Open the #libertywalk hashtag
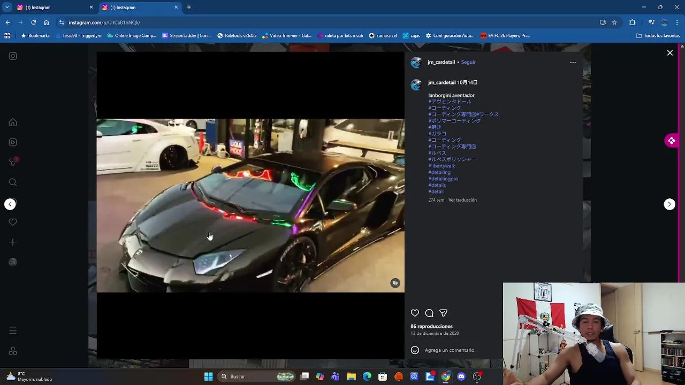This screenshot has height=385, width=685. (442, 166)
